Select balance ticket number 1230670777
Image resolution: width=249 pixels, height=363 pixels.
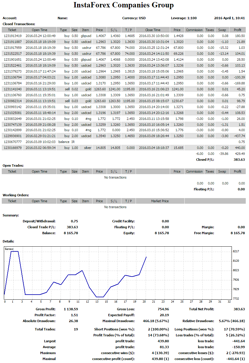pos(13,142)
